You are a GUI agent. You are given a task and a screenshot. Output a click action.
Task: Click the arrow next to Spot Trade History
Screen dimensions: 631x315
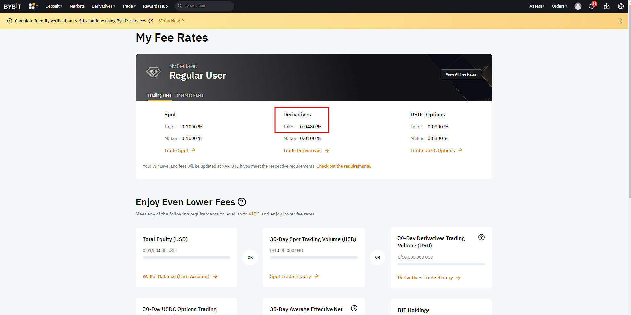pos(316,276)
